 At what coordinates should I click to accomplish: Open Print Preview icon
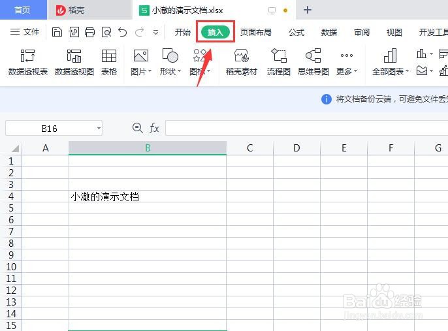click(x=106, y=32)
